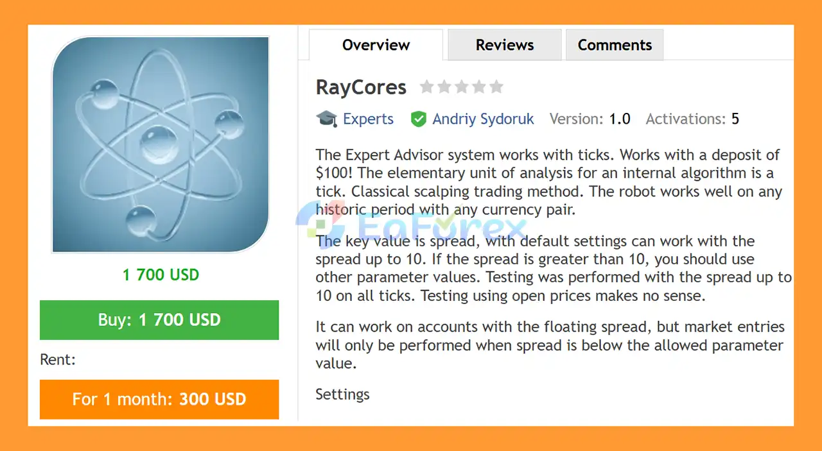Click the second rating star
This screenshot has height=451, width=822.
[x=444, y=87]
